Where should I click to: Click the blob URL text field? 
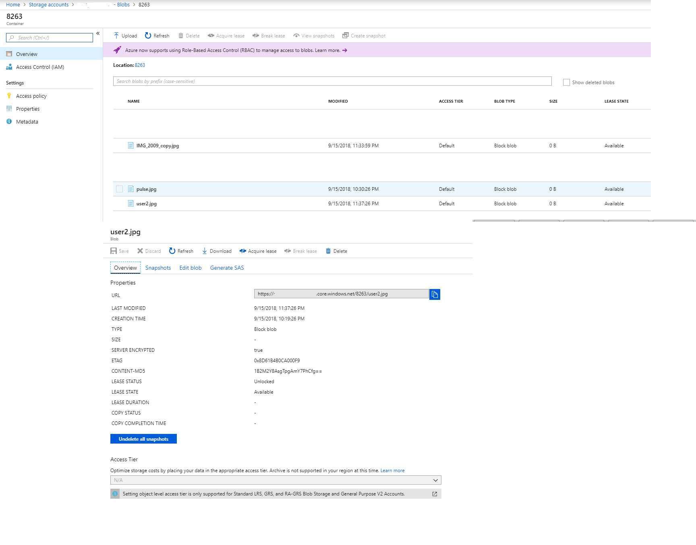coord(341,294)
